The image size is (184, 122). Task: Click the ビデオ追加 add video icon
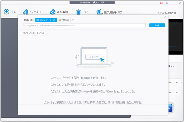(x=25, y=12)
